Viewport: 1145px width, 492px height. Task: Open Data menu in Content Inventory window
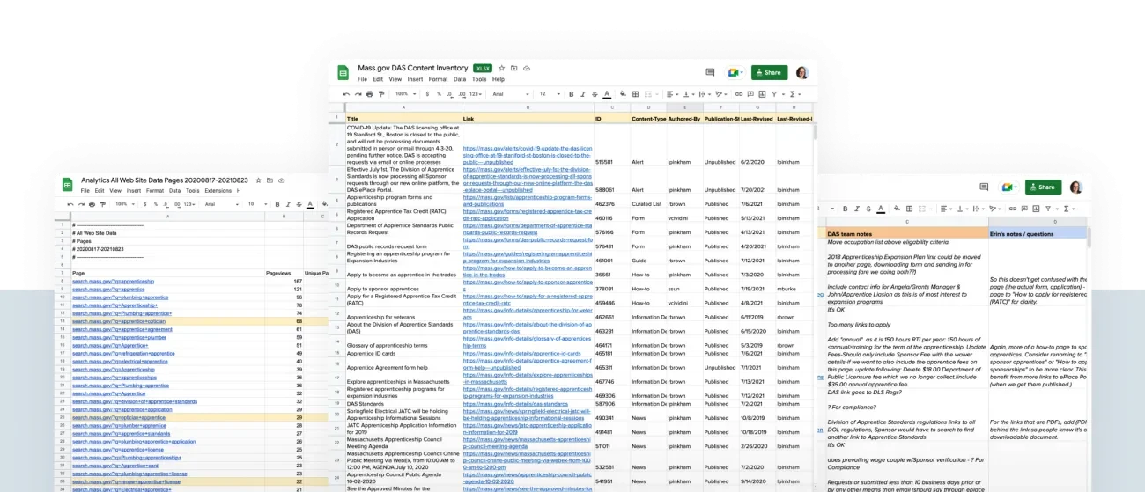click(460, 79)
